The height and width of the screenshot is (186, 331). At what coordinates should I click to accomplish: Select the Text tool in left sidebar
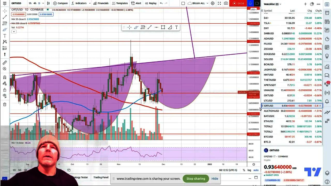click(x=5, y=36)
